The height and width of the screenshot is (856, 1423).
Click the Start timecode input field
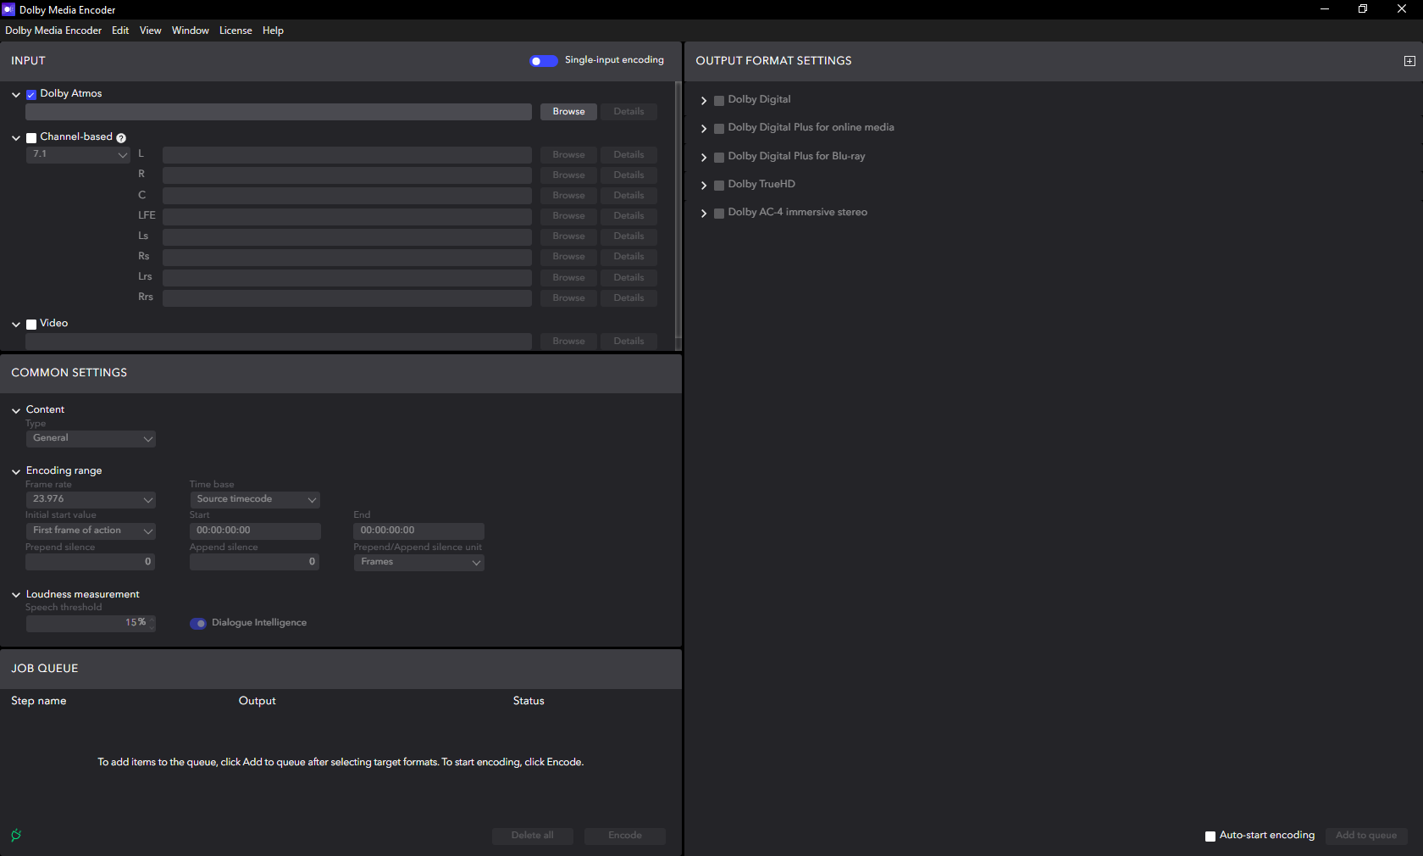255,531
